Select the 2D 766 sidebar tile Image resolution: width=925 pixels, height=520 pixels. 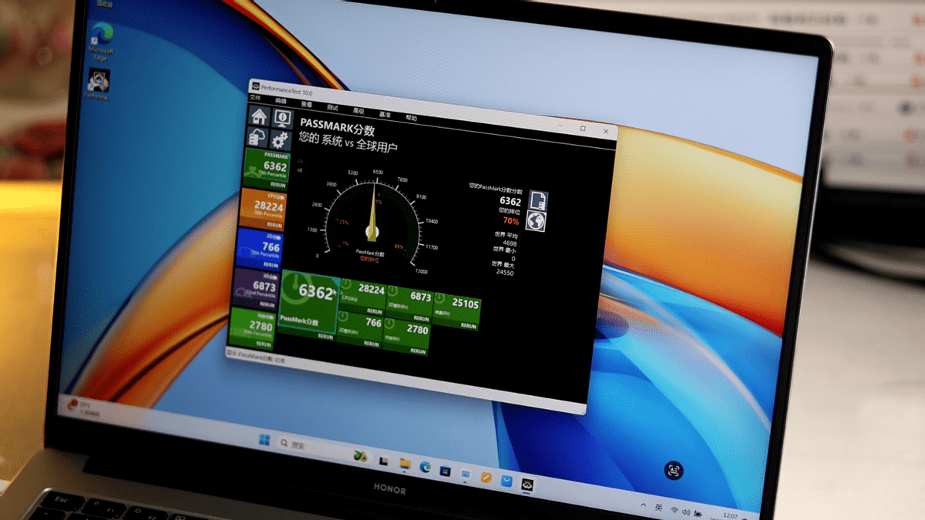point(261,248)
